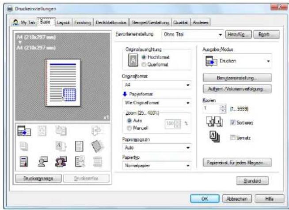Confirm with the OK button

(205, 199)
